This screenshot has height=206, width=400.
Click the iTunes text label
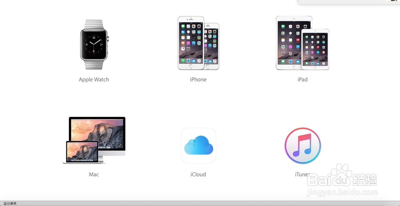pos(302,175)
